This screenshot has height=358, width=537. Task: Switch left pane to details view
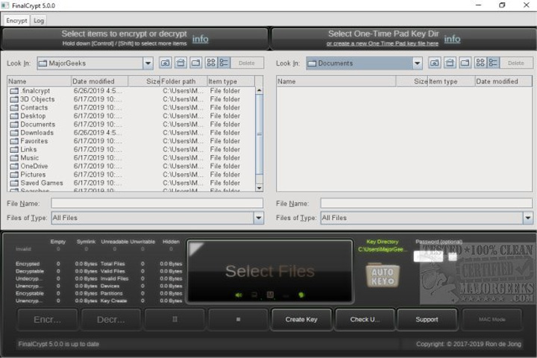pyautogui.click(x=224, y=63)
